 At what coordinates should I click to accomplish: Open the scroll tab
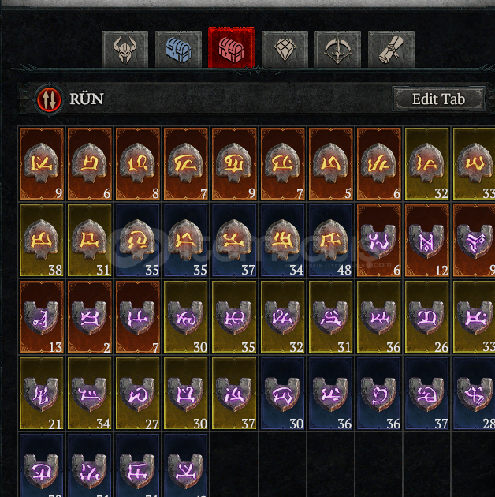(x=391, y=50)
